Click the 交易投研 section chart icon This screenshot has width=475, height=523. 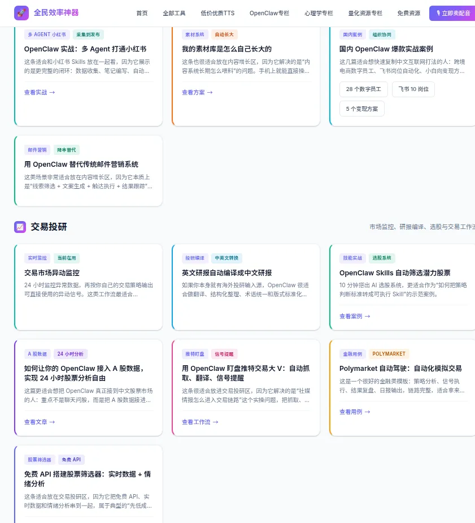click(20, 227)
